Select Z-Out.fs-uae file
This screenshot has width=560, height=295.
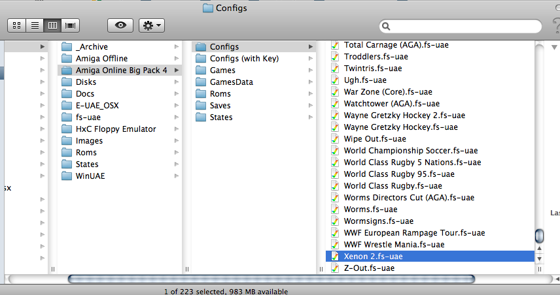(430, 268)
